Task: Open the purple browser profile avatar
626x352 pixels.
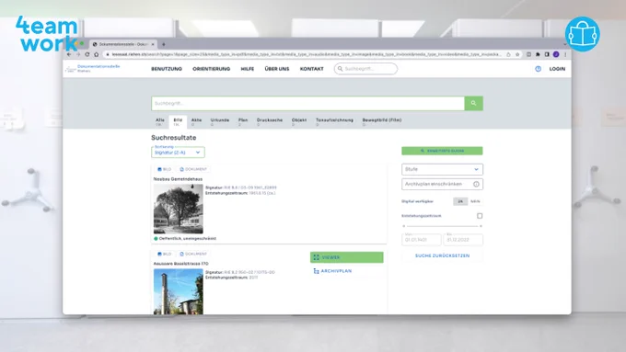Action: [x=556, y=54]
